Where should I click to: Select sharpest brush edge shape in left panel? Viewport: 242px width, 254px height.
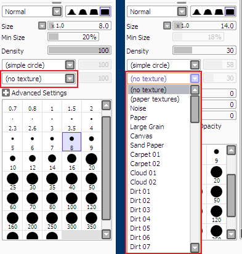105,12
